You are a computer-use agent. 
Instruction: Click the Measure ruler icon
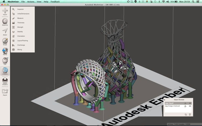tap(13, 18)
